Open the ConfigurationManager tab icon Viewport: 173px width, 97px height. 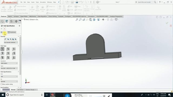coord(11,21)
